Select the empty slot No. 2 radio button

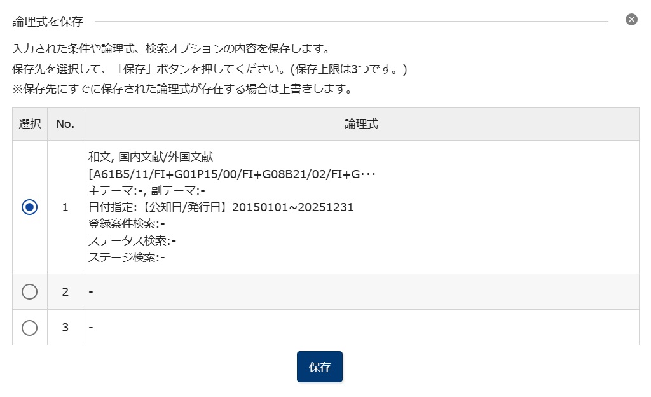click(29, 291)
